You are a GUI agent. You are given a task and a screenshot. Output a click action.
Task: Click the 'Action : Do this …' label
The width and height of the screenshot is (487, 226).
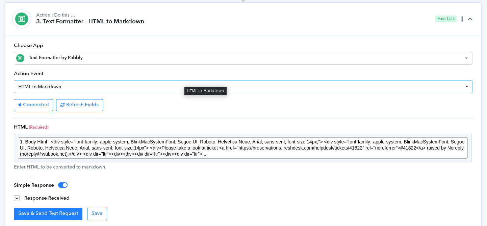tap(56, 15)
